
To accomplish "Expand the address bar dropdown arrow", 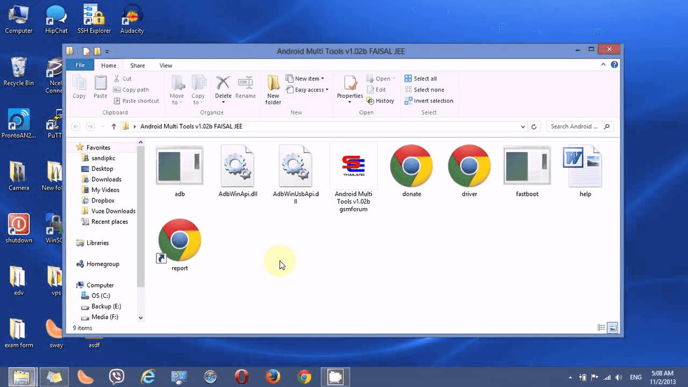I will [x=522, y=126].
